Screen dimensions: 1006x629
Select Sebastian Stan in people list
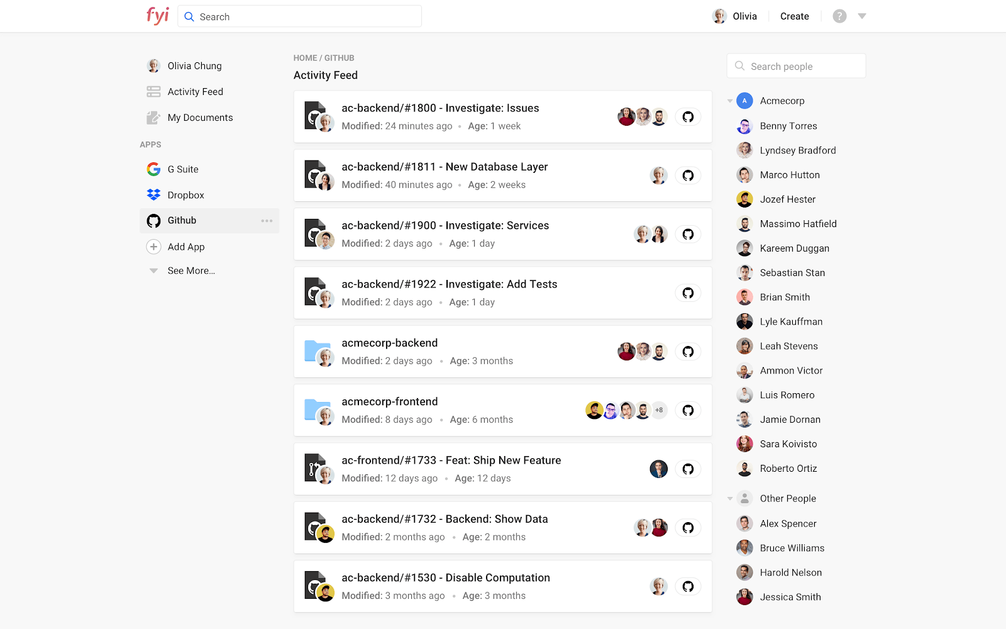click(x=781, y=273)
